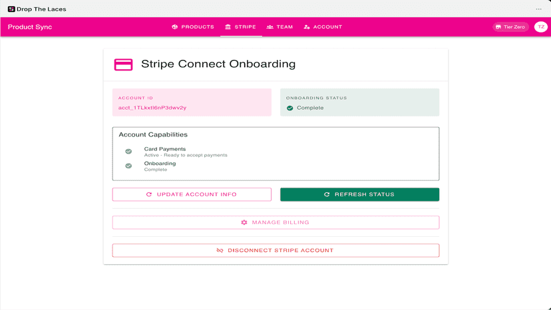
Task: Click the Onboarding capability label
Action: tap(160, 164)
